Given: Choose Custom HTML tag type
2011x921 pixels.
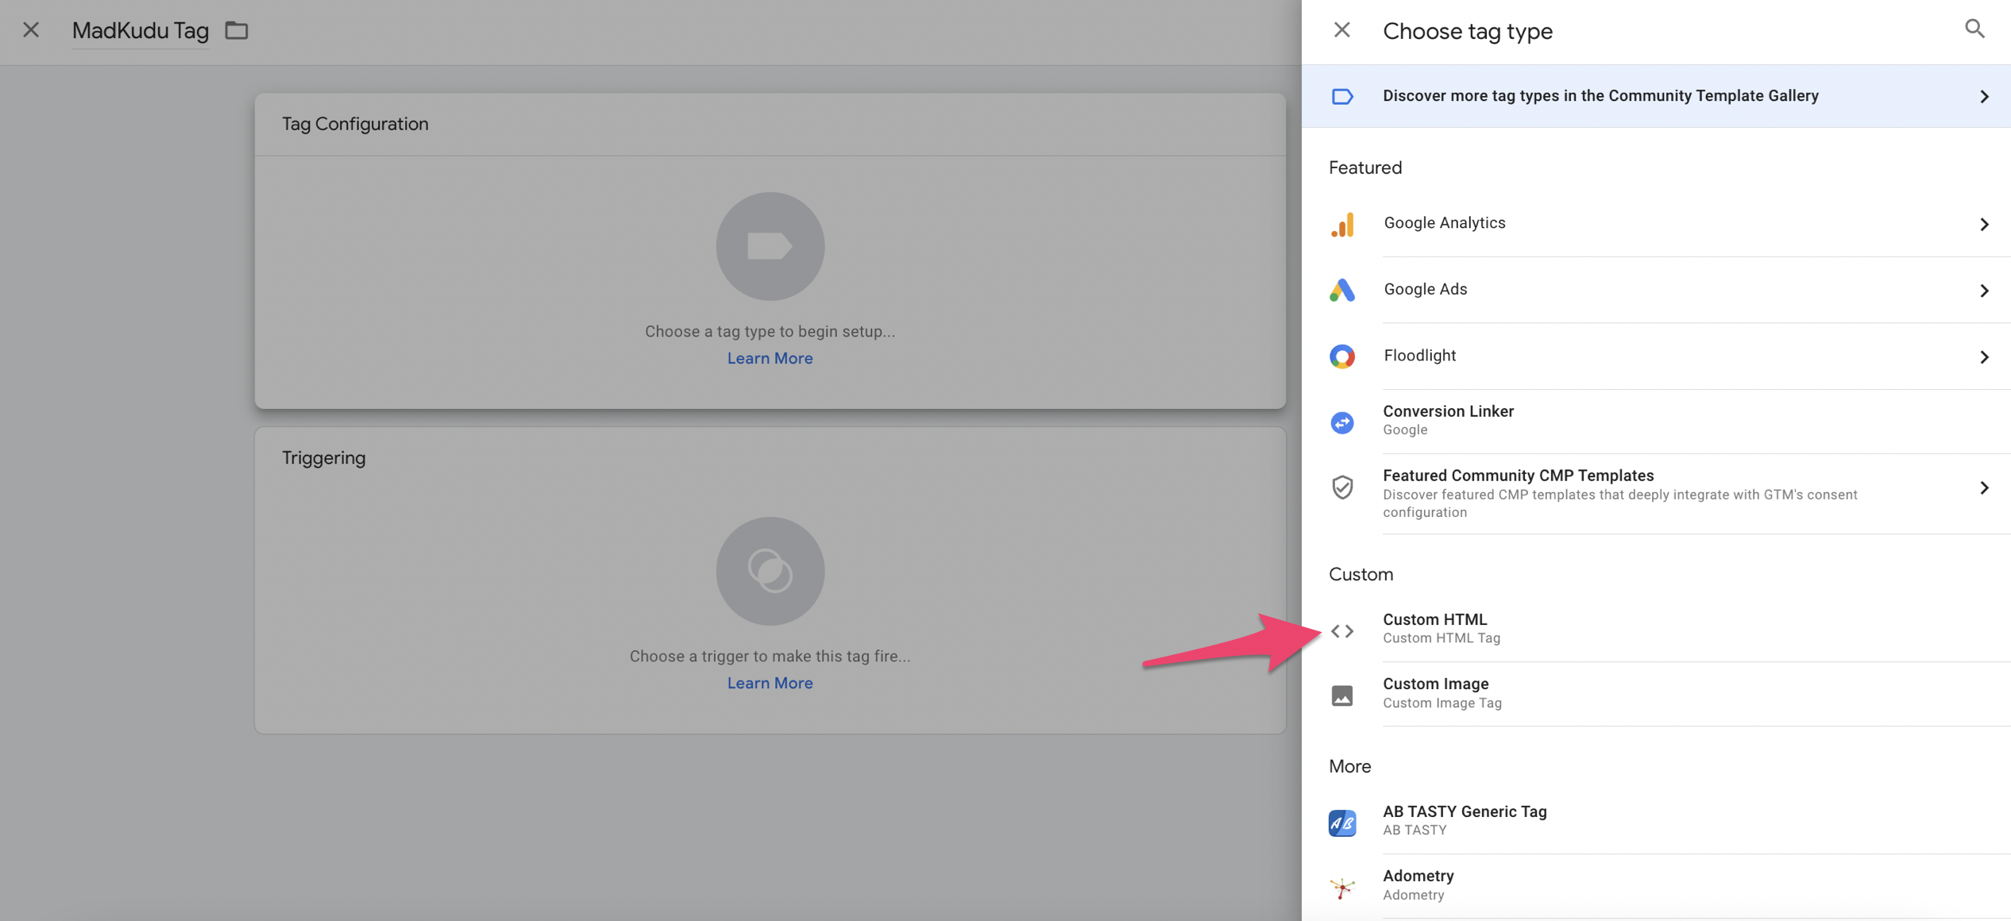Looking at the screenshot, I should (1656, 629).
